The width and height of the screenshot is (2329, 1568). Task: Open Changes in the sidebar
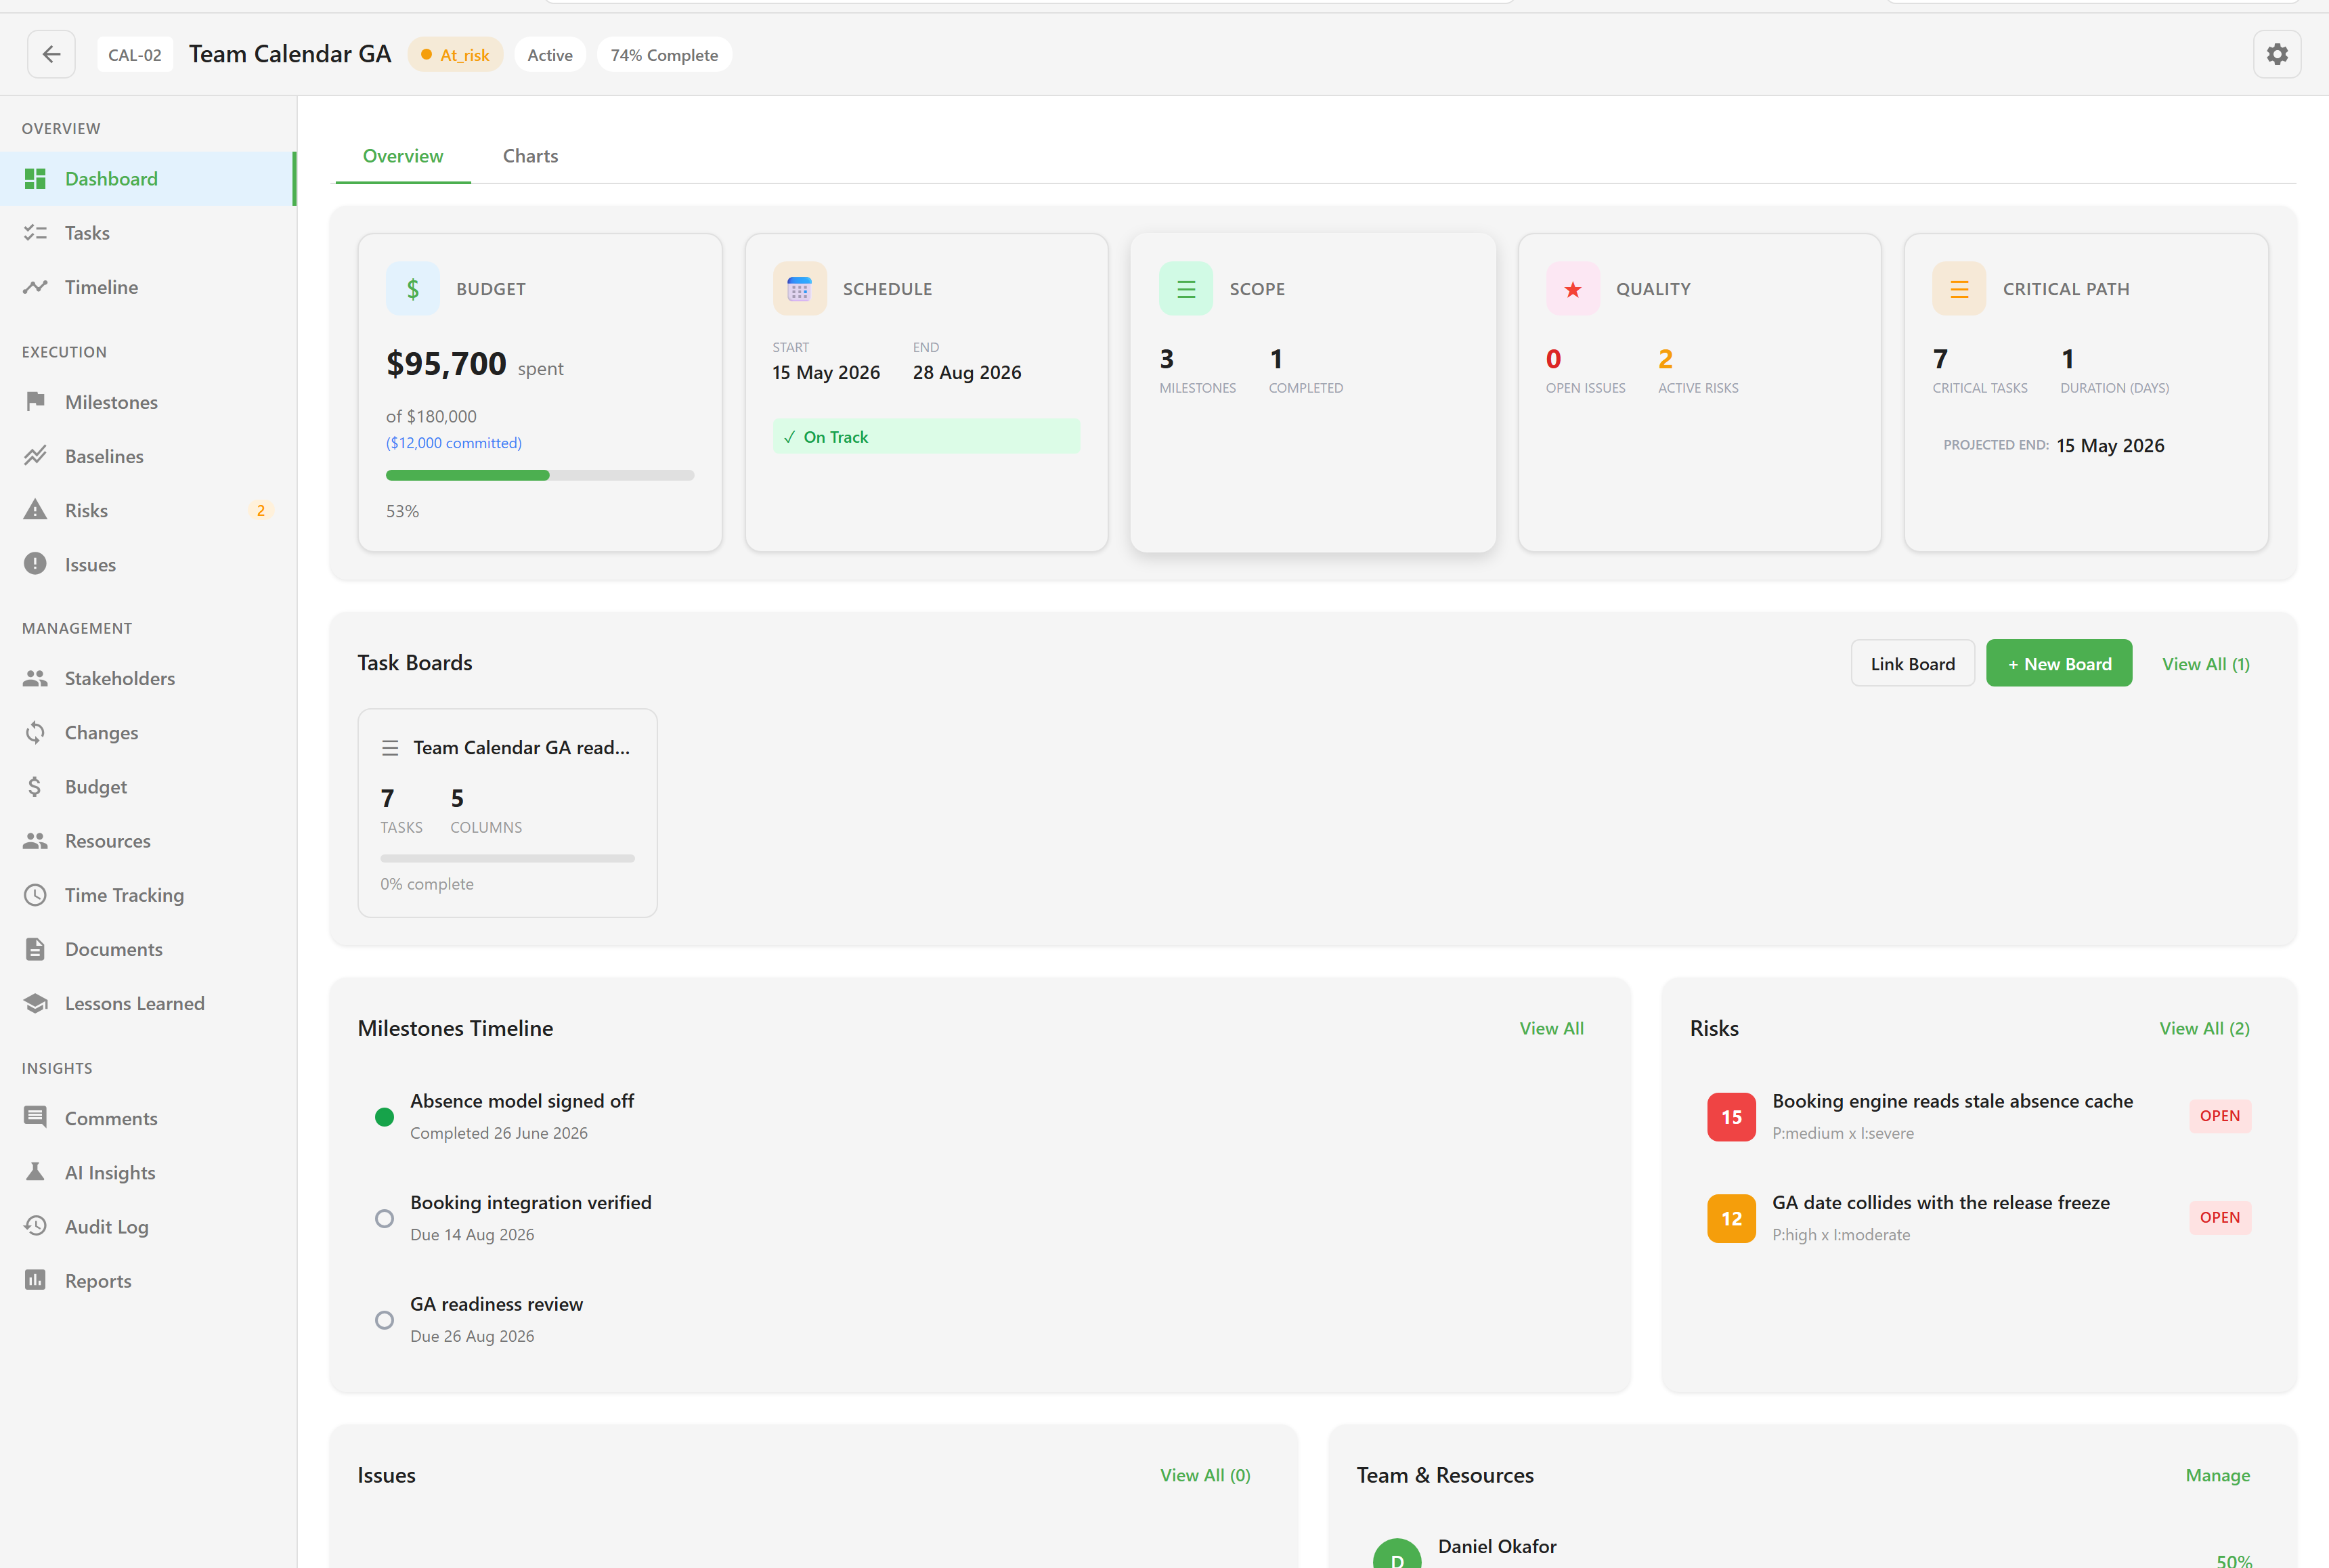click(148, 733)
